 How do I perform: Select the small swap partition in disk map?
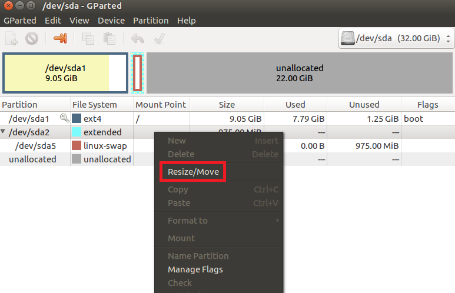138,73
